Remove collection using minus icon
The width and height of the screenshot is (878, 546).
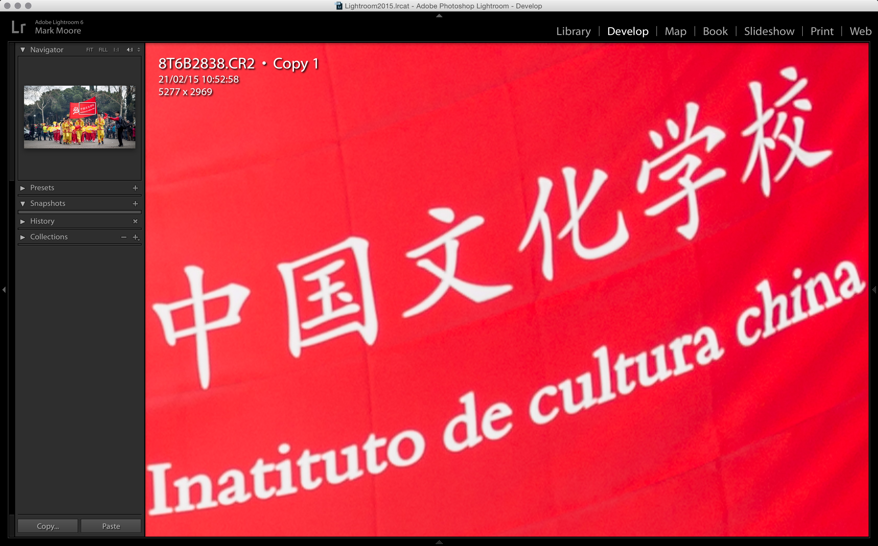click(124, 237)
